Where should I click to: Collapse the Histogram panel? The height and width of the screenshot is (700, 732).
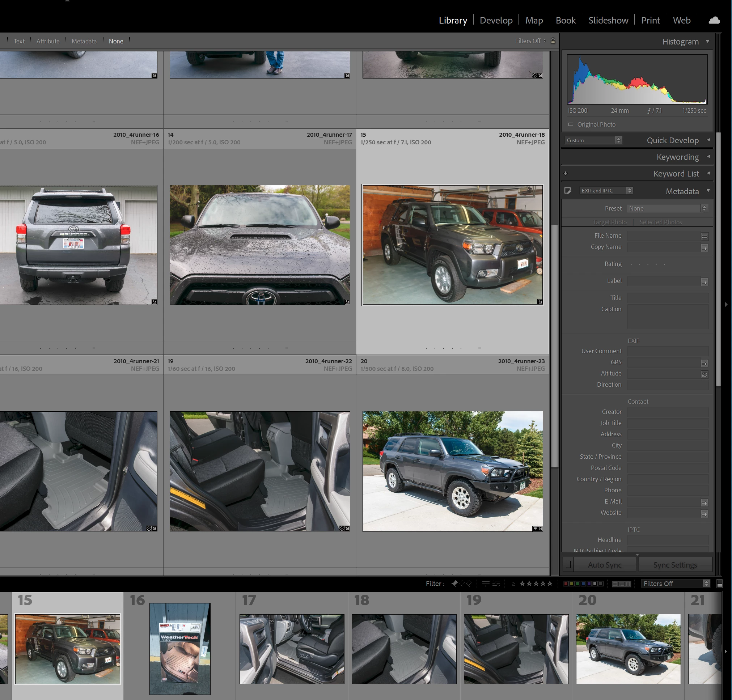tap(707, 41)
